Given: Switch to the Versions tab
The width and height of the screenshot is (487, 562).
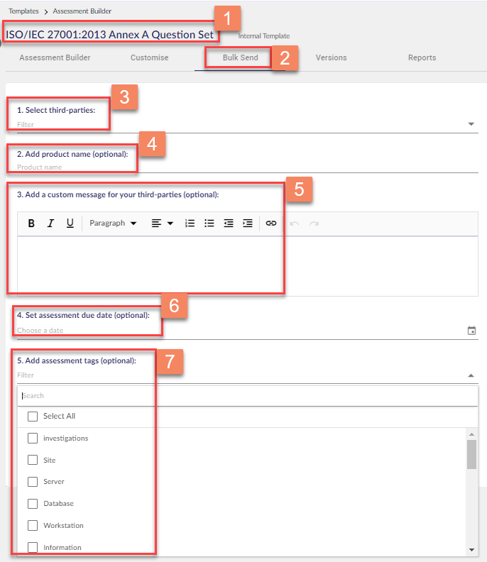Looking at the screenshot, I should click(x=331, y=58).
